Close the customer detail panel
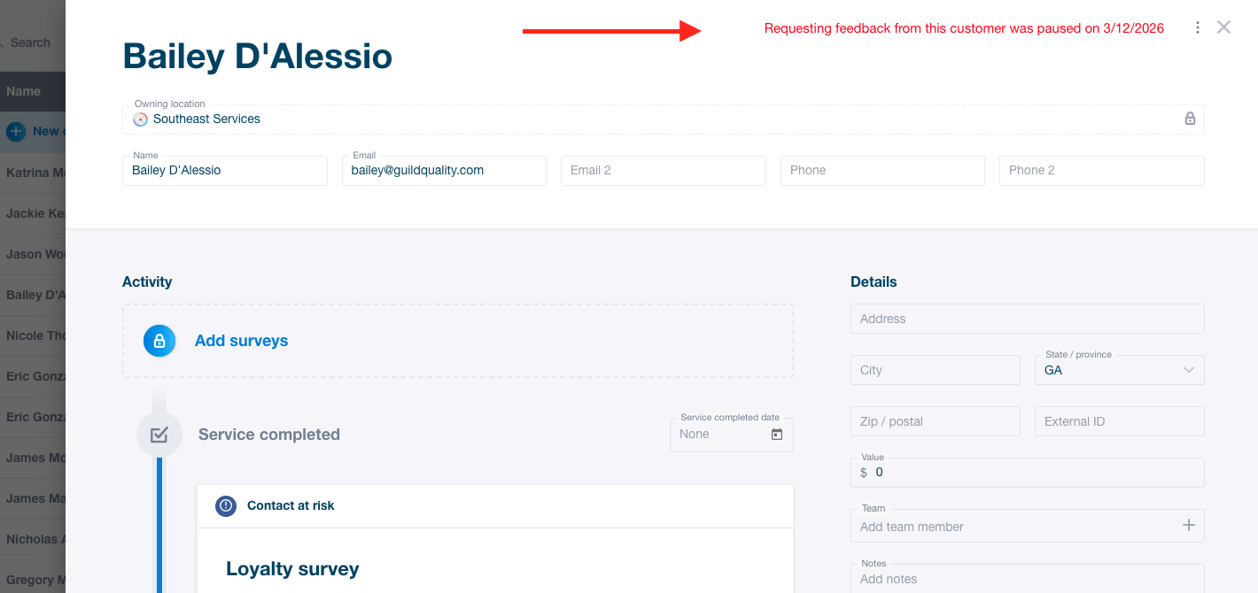The width and height of the screenshot is (1258, 593). point(1223,27)
